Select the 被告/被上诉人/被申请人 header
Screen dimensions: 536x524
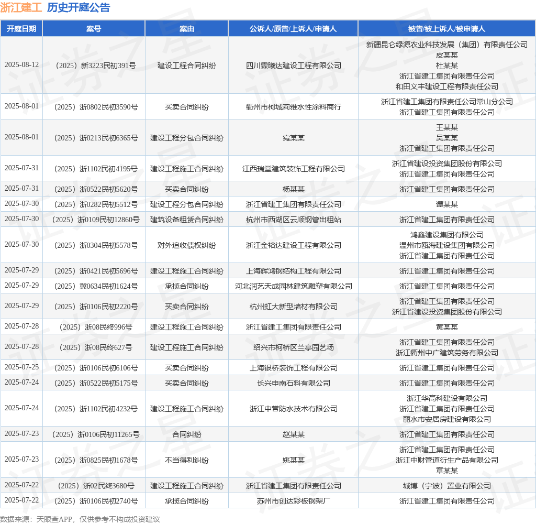tap(446, 29)
